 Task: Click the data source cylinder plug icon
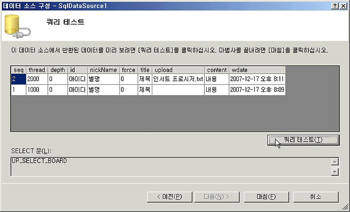(x=17, y=26)
